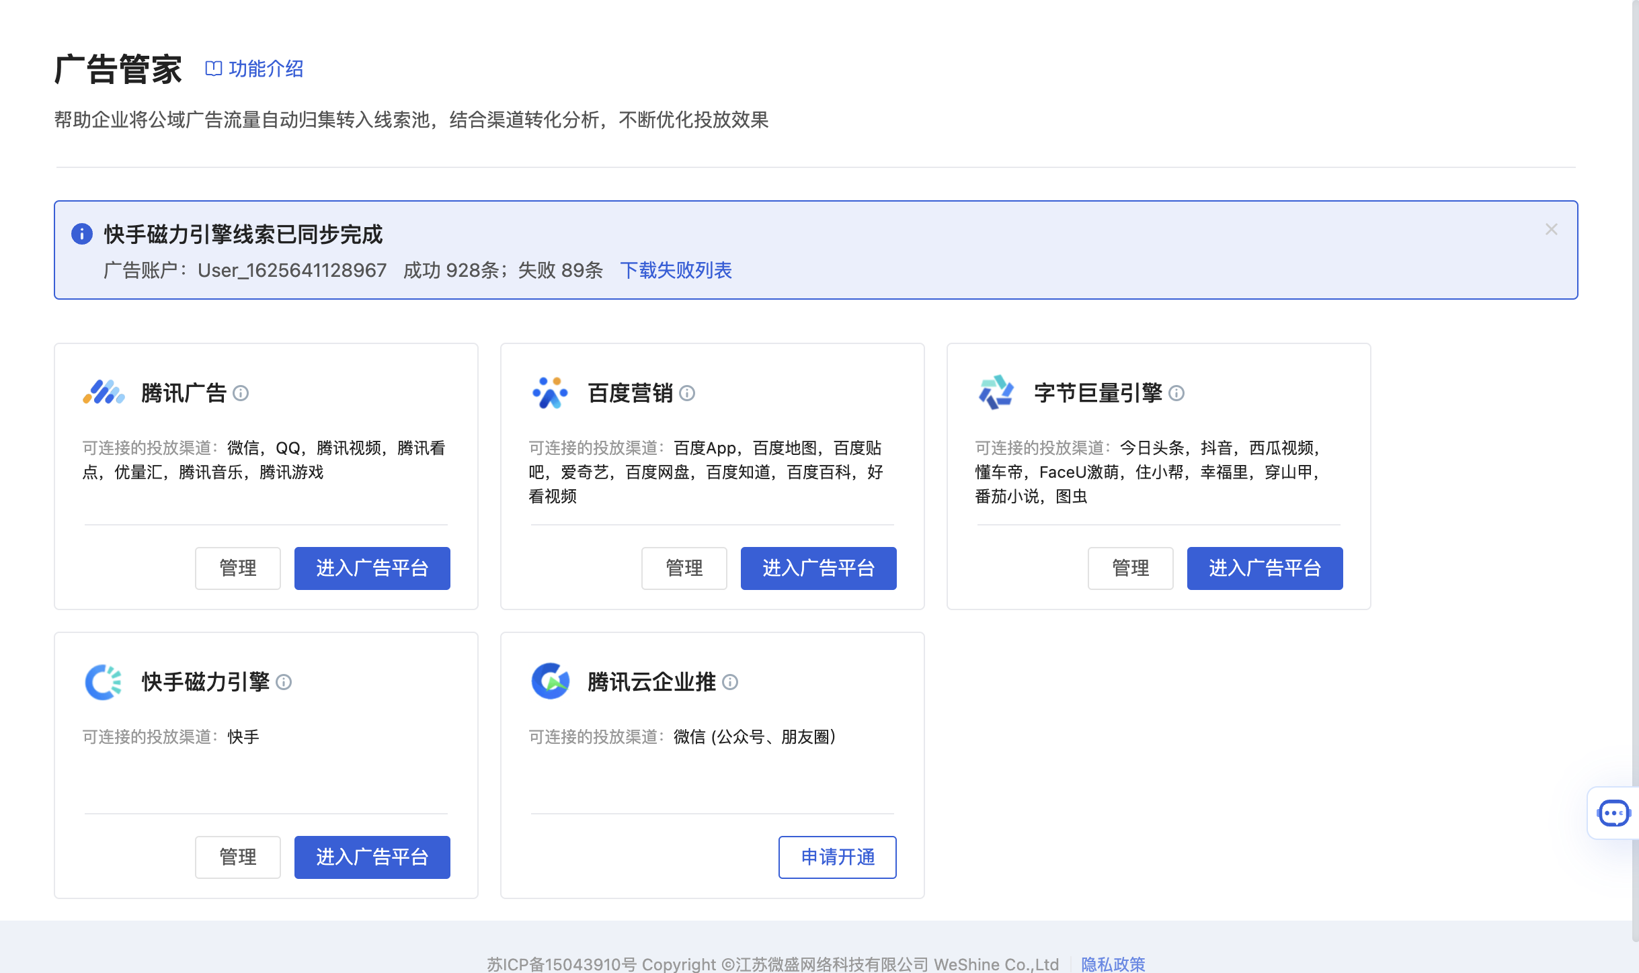Show info tooltip next to 字节巨量引擎
Image resolution: width=1639 pixels, height=973 pixels.
1176,393
